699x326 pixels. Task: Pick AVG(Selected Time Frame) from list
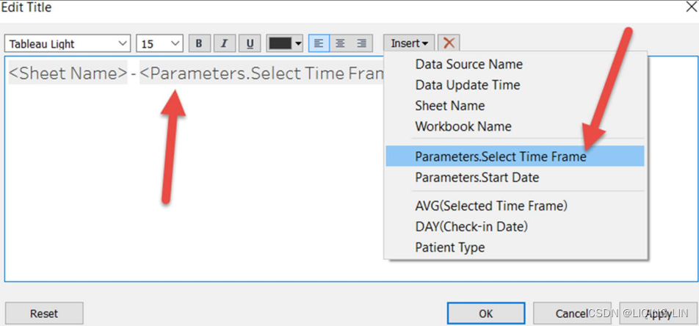(490, 206)
